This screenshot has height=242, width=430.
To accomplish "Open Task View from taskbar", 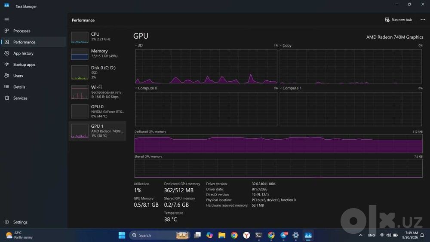I will click(x=197, y=235).
